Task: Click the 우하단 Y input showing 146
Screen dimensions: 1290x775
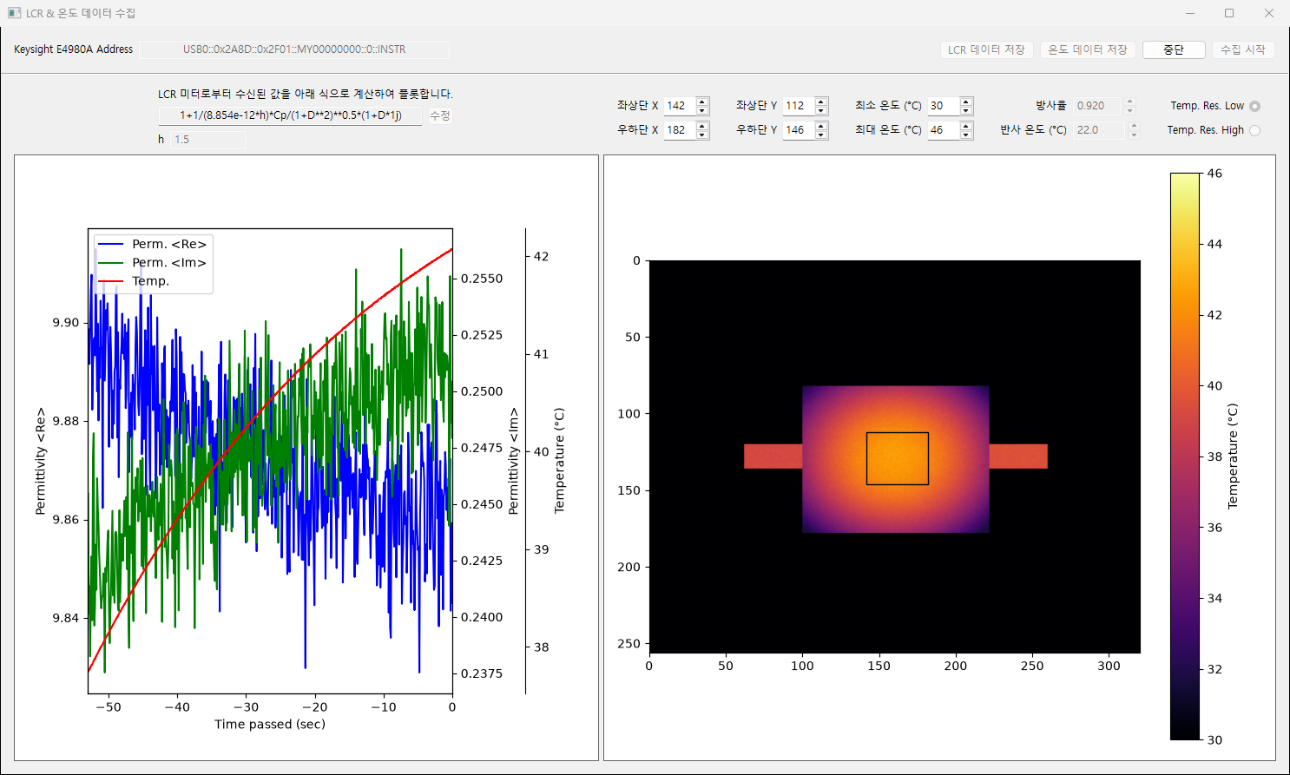Action: pyautogui.click(x=799, y=130)
